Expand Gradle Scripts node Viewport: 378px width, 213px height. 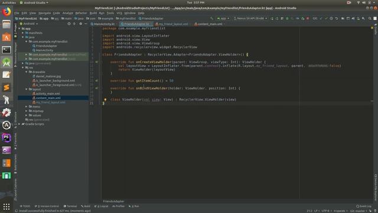(x=19, y=124)
